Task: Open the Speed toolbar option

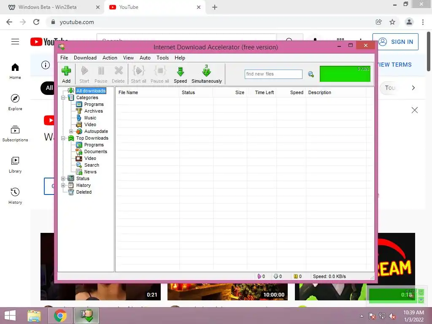Action: (181, 74)
